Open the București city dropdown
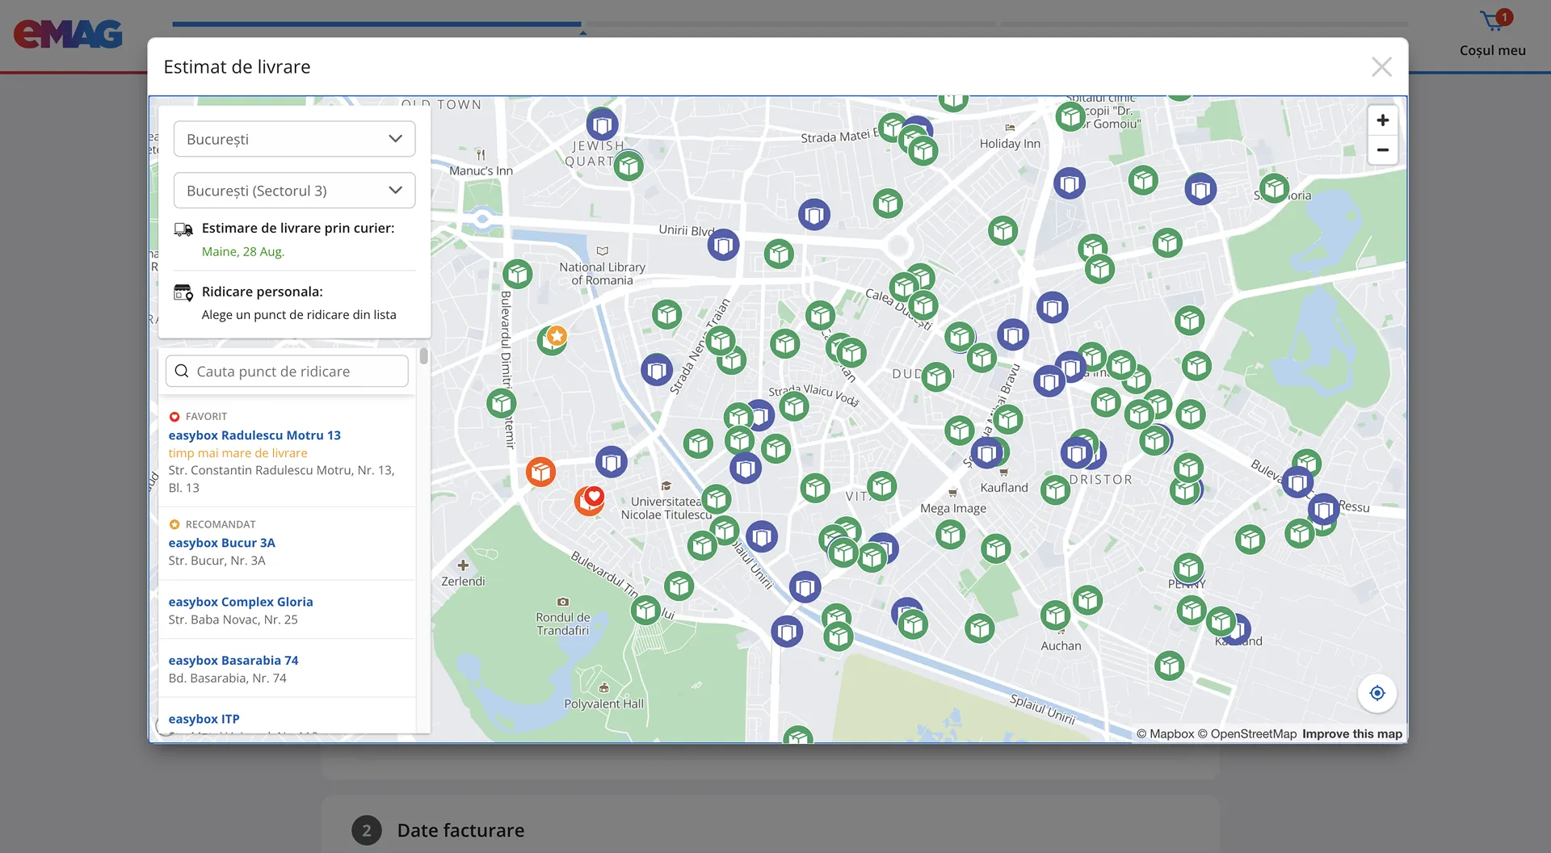1551x853 pixels. point(294,139)
